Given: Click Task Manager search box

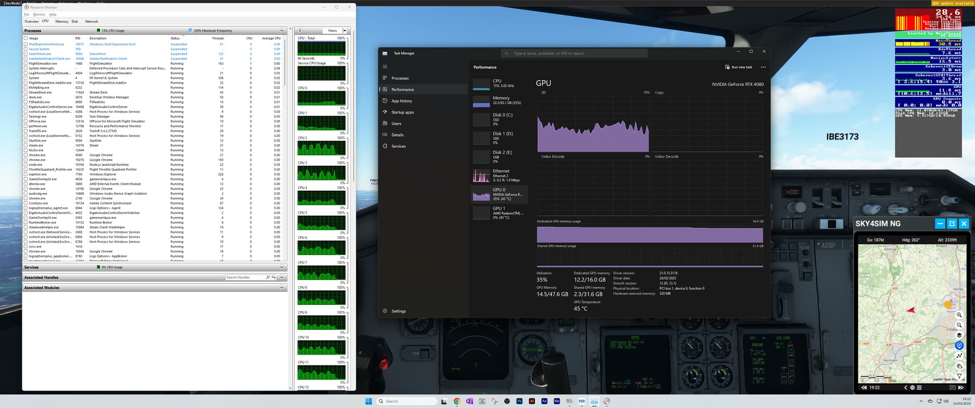Looking at the screenshot, I should [x=574, y=53].
